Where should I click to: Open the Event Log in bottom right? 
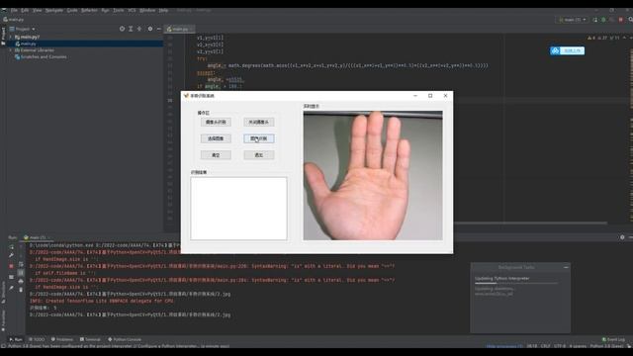[613, 339]
